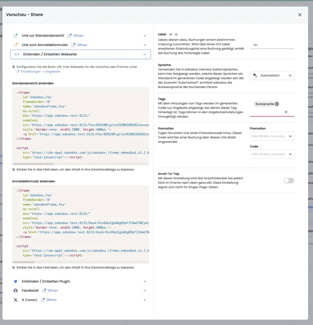Open the Anmeldeformular link via Öffnen
The image size is (313, 325).
82,45
